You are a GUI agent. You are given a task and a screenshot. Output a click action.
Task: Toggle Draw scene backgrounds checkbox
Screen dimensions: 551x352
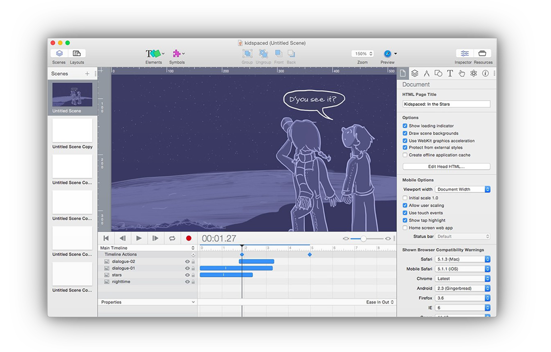405,133
